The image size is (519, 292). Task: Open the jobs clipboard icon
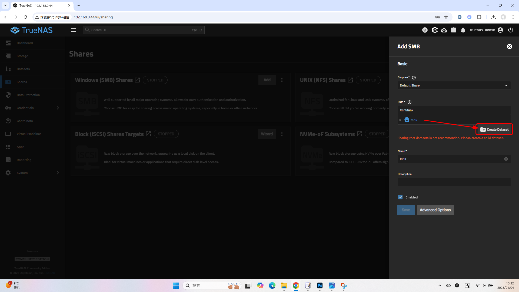pyautogui.click(x=454, y=30)
